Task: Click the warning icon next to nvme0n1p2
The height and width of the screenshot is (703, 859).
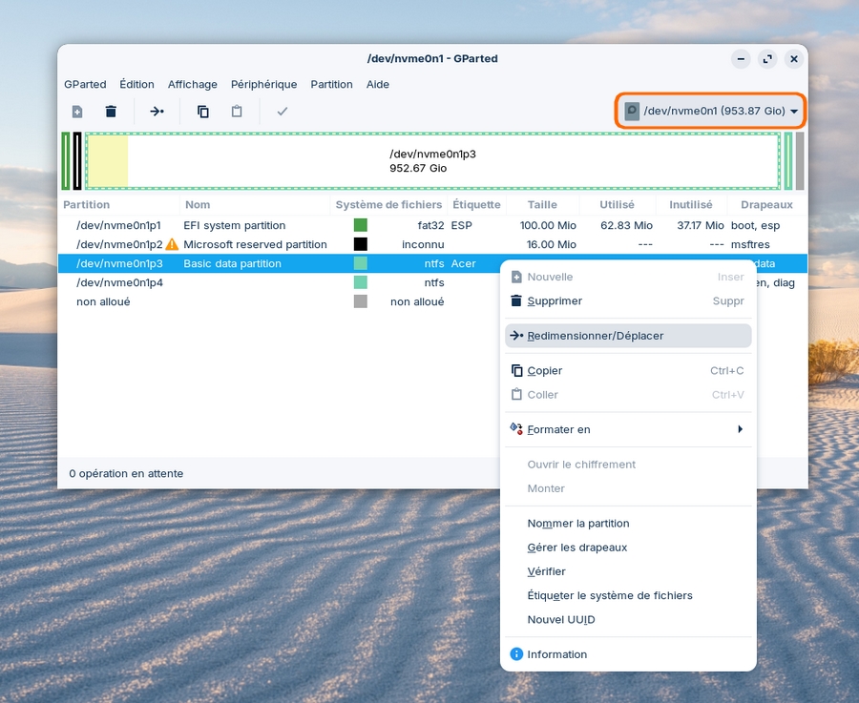Action: coord(172,245)
